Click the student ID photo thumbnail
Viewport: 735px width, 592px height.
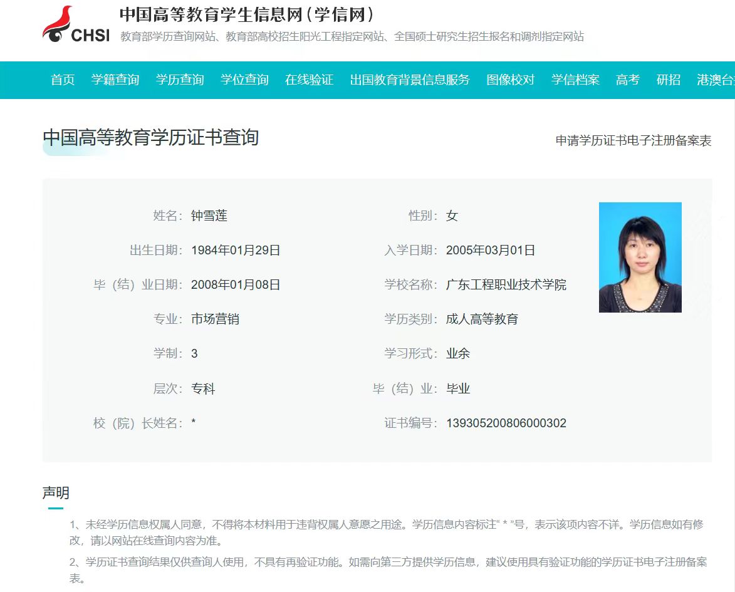tap(640, 257)
